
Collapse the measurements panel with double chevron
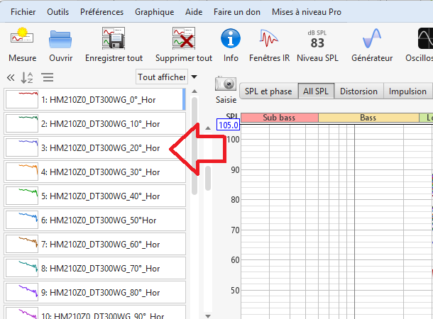tap(11, 77)
